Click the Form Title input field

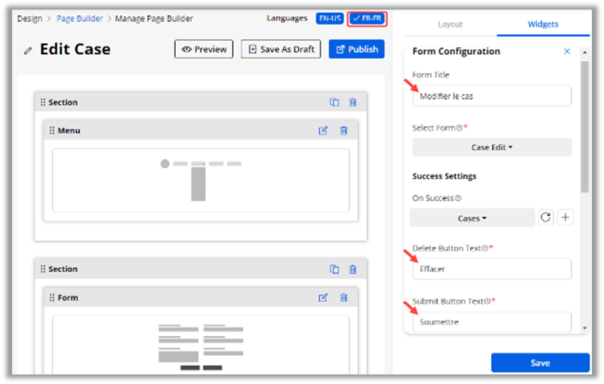pyautogui.click(x=492, y=96)
